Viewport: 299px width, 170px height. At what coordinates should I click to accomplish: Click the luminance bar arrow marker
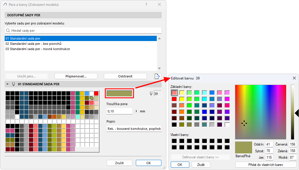coord(296,113)
